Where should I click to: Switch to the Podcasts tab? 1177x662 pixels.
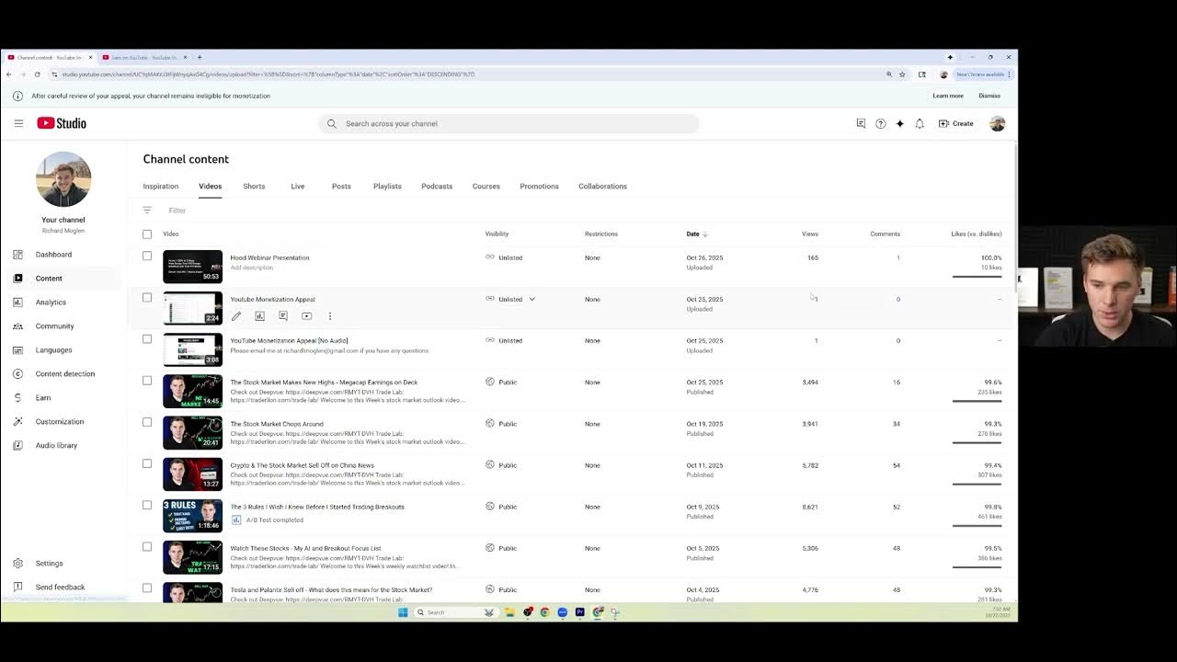[x=437, y=187]
